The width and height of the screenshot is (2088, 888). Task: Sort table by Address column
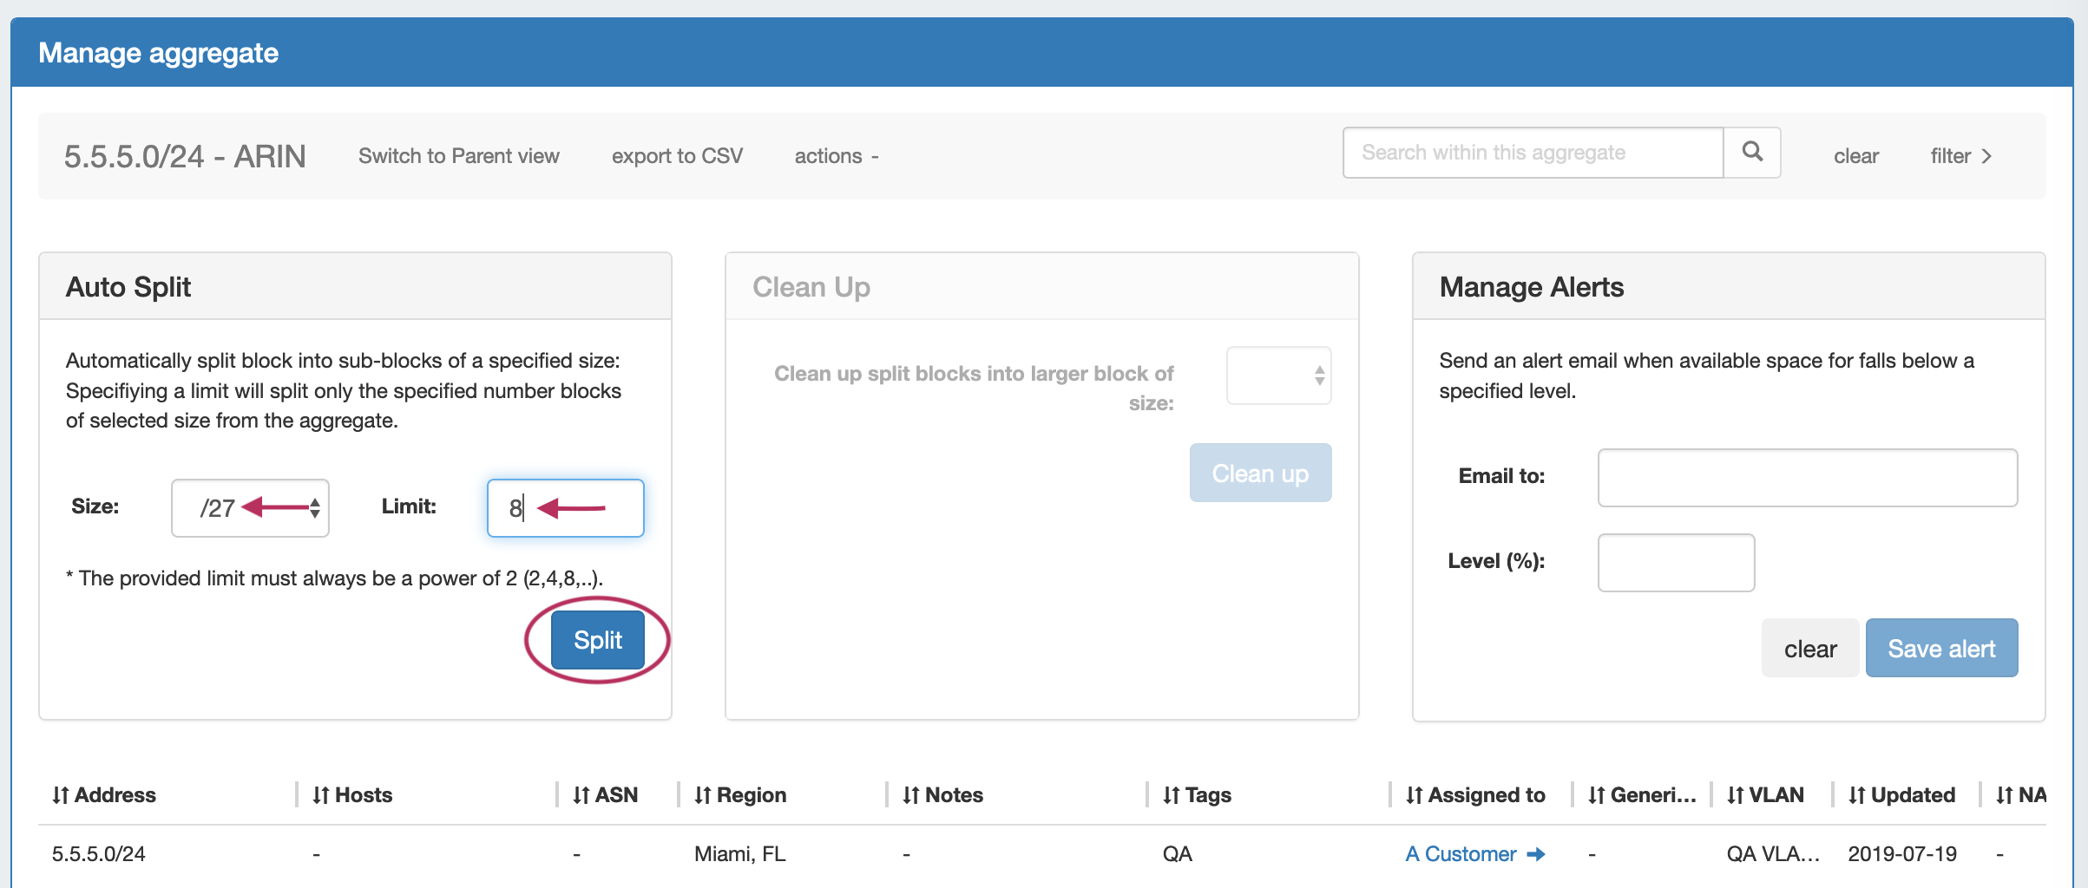tap(103, 794)
